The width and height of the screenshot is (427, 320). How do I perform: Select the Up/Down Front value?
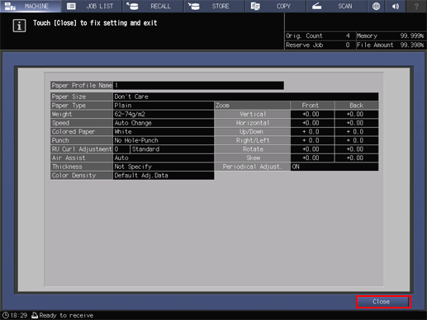click(312, 132)
